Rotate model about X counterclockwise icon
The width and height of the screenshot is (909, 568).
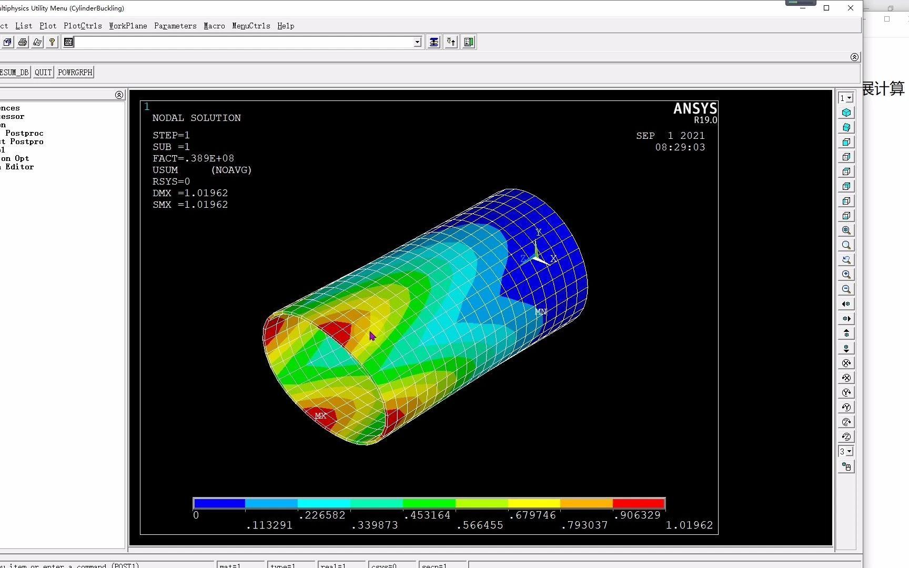(846, 378)
